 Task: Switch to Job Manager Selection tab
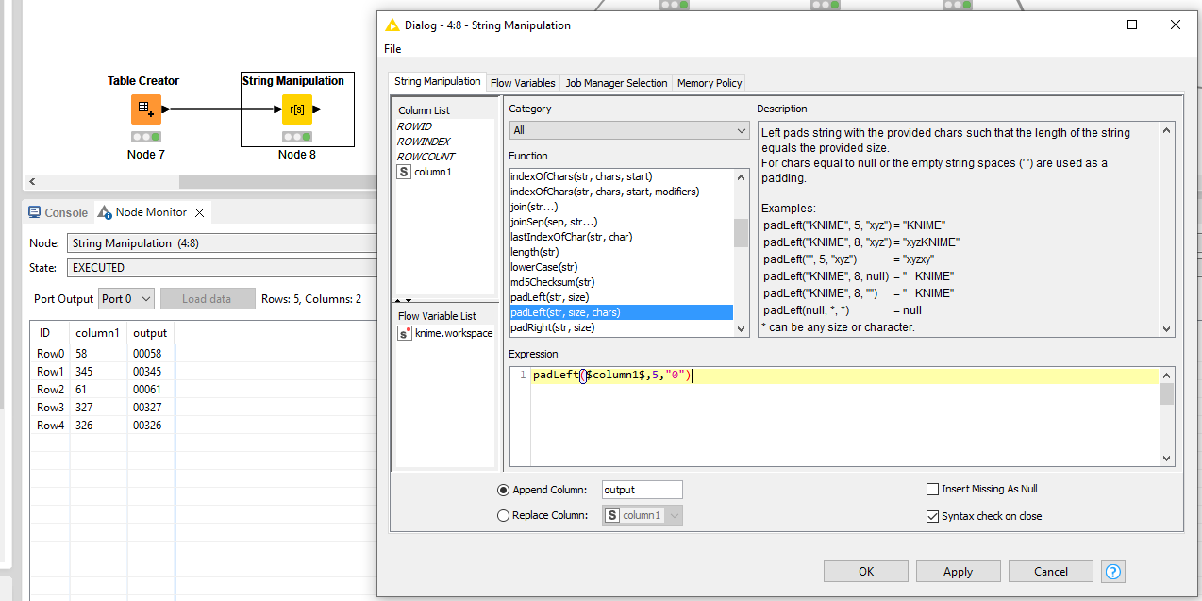point(616,83)
